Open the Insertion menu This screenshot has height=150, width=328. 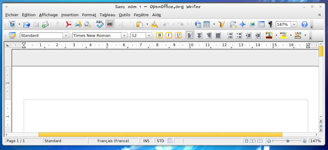point(70,15)
